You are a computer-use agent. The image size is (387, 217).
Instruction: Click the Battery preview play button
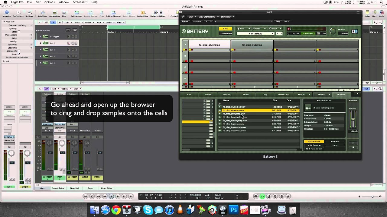353,143
